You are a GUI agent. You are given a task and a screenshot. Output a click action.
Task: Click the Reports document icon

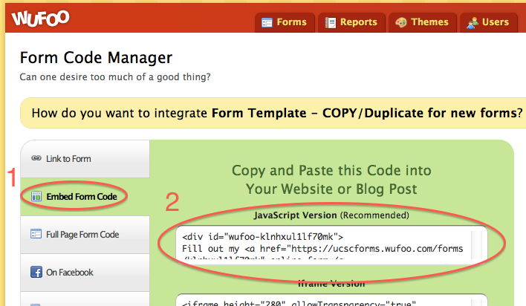click(x=331, y=22)
